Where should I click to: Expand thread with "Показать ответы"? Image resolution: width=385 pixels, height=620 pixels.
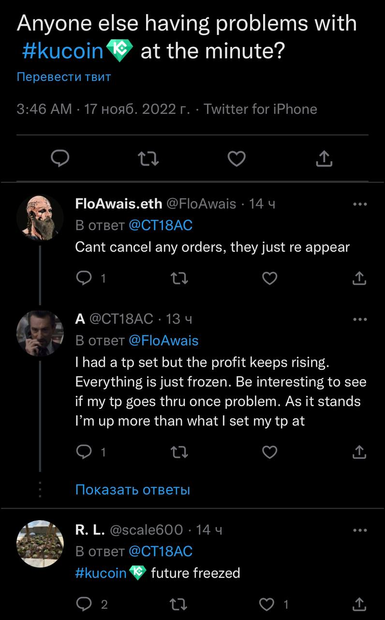pyautogui.click(x=133, y=490)
